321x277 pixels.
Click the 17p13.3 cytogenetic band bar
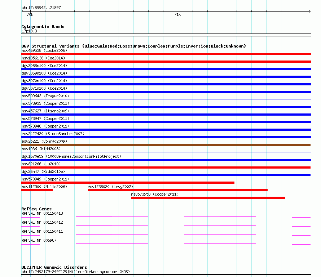pos(166,35)
